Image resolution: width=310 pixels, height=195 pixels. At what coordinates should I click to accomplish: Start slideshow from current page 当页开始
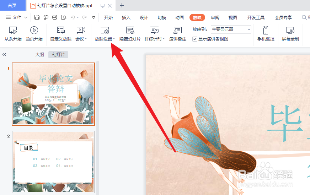pyautogui.click(x=34, y=34)
